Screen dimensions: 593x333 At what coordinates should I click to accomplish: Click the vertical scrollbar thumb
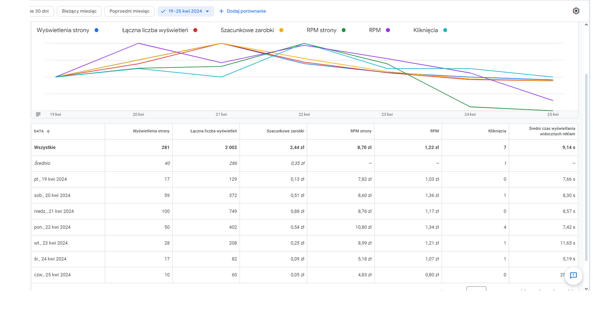click(586, 166)
